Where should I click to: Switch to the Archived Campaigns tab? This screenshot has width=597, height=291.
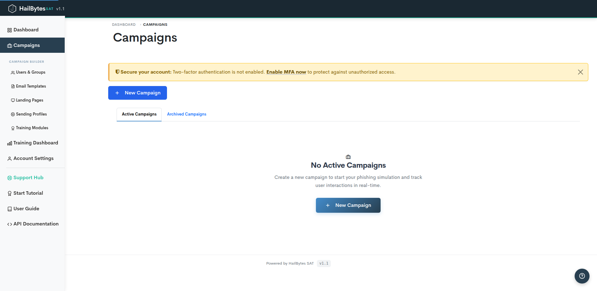click(x=187, y=114)
